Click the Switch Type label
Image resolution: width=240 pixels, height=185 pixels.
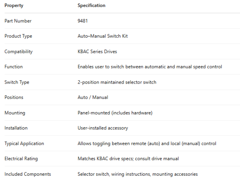16,82
